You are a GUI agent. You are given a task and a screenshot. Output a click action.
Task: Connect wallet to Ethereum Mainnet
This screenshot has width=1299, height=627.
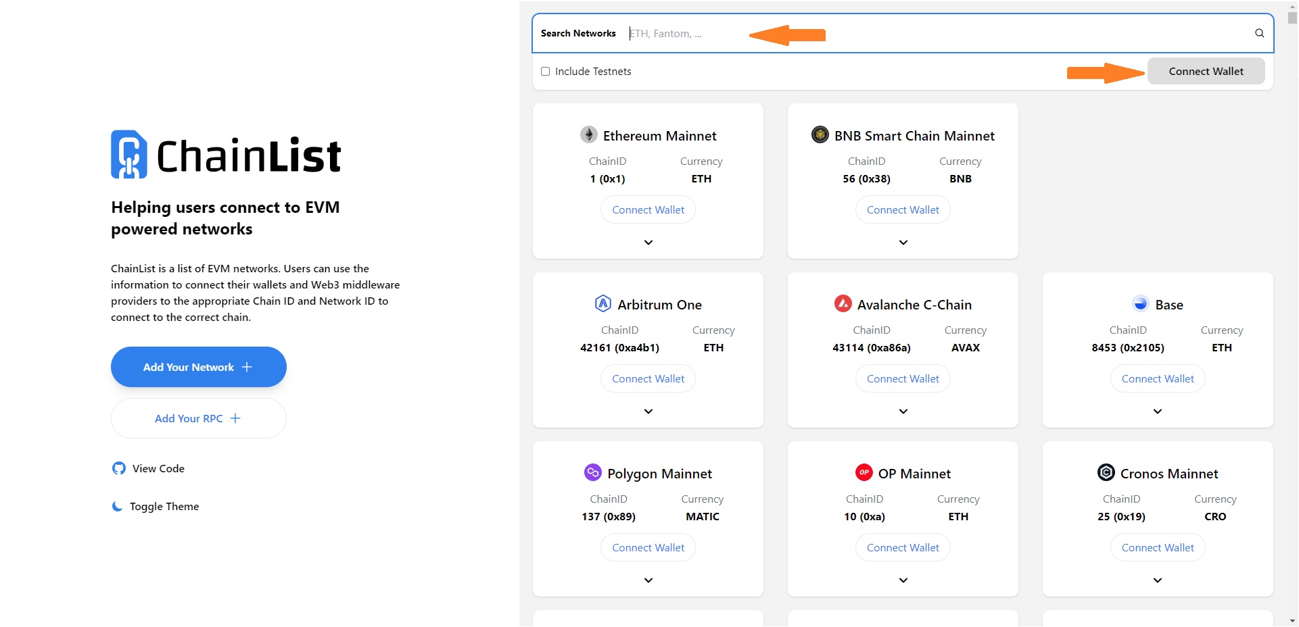point(648,210)
